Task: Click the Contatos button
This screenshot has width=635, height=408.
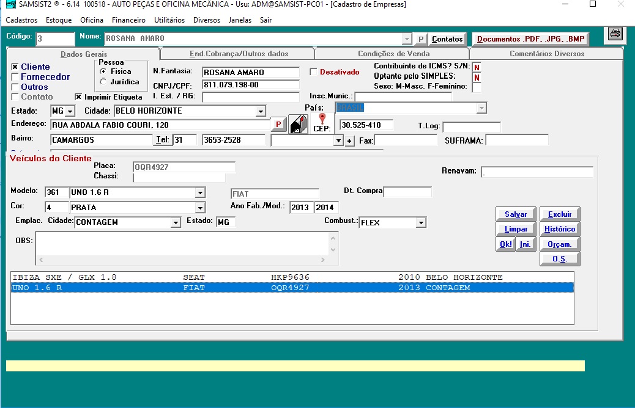Action: 447,39
